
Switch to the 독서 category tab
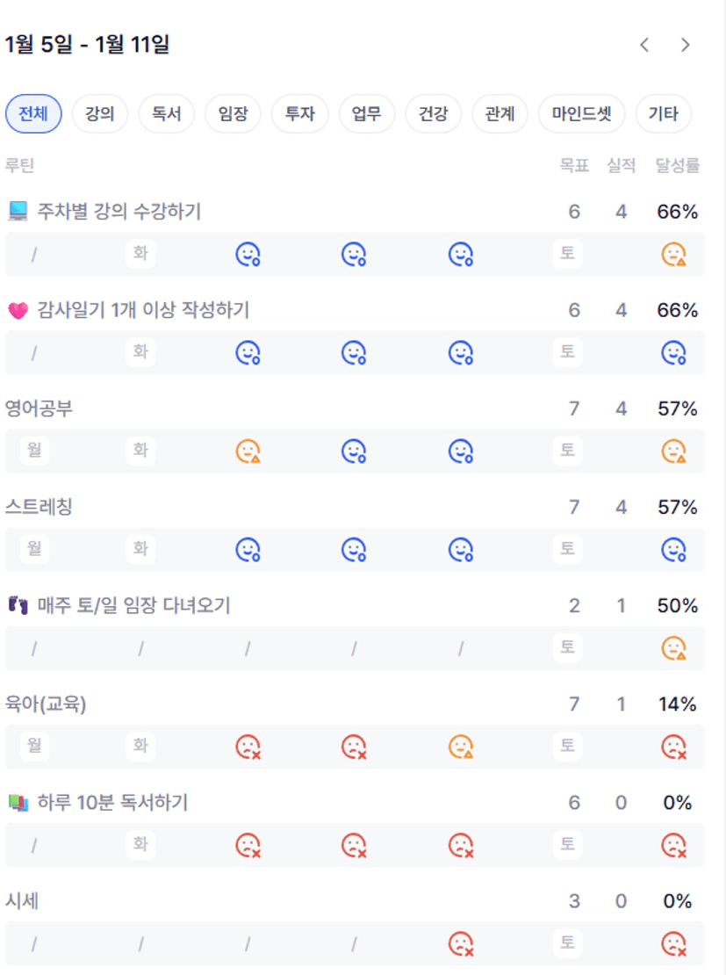[x=166, y=114]
